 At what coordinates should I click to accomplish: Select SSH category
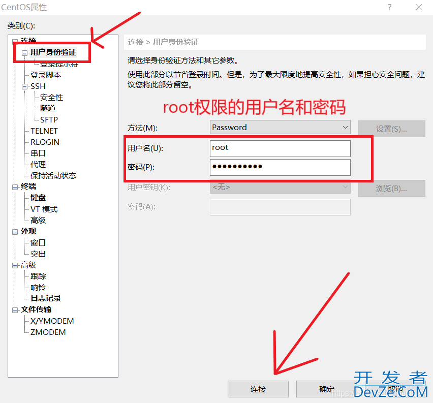pos(38,86)
